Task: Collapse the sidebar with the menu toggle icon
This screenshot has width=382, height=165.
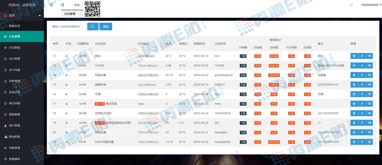Action: click(52, 5)
